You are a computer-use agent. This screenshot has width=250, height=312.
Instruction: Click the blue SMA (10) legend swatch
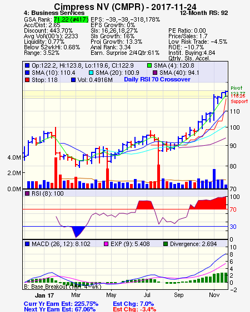point(27,73)
